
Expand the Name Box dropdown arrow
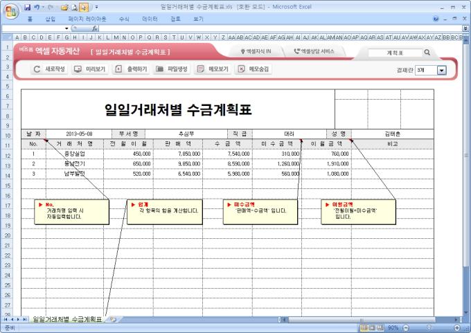click(x=66, y=28)
